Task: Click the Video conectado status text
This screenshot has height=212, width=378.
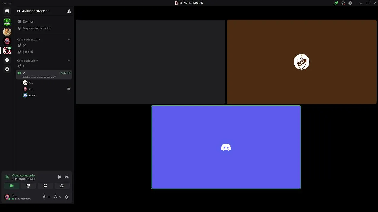Action: tap(23, 175)
